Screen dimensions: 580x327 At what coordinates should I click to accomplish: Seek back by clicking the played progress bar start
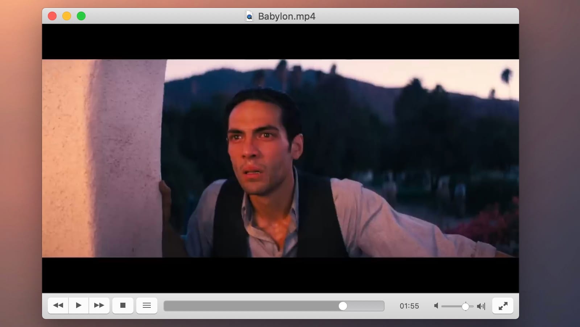pyautogui.click(x=170, y=306)
